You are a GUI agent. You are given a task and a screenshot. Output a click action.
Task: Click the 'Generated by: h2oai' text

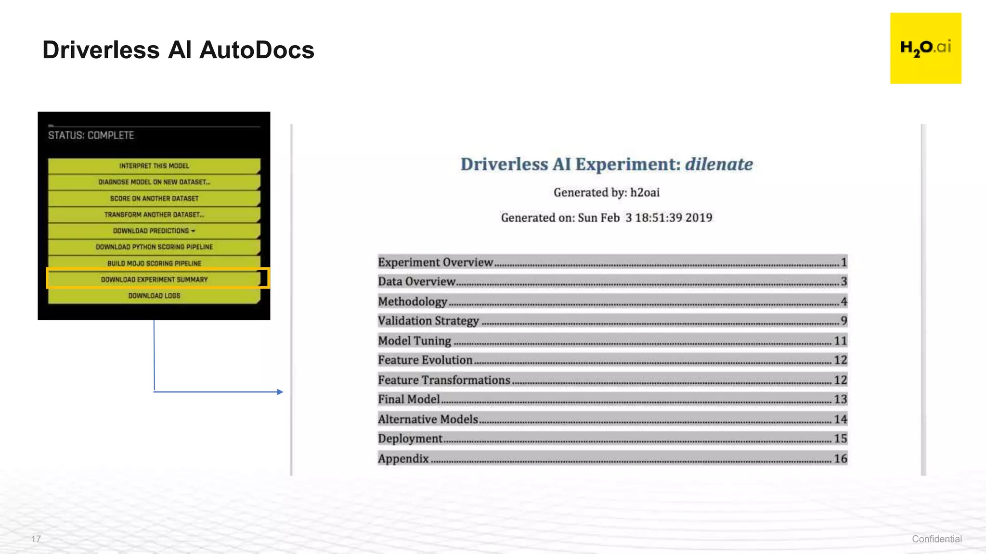[x=607, y=192]
